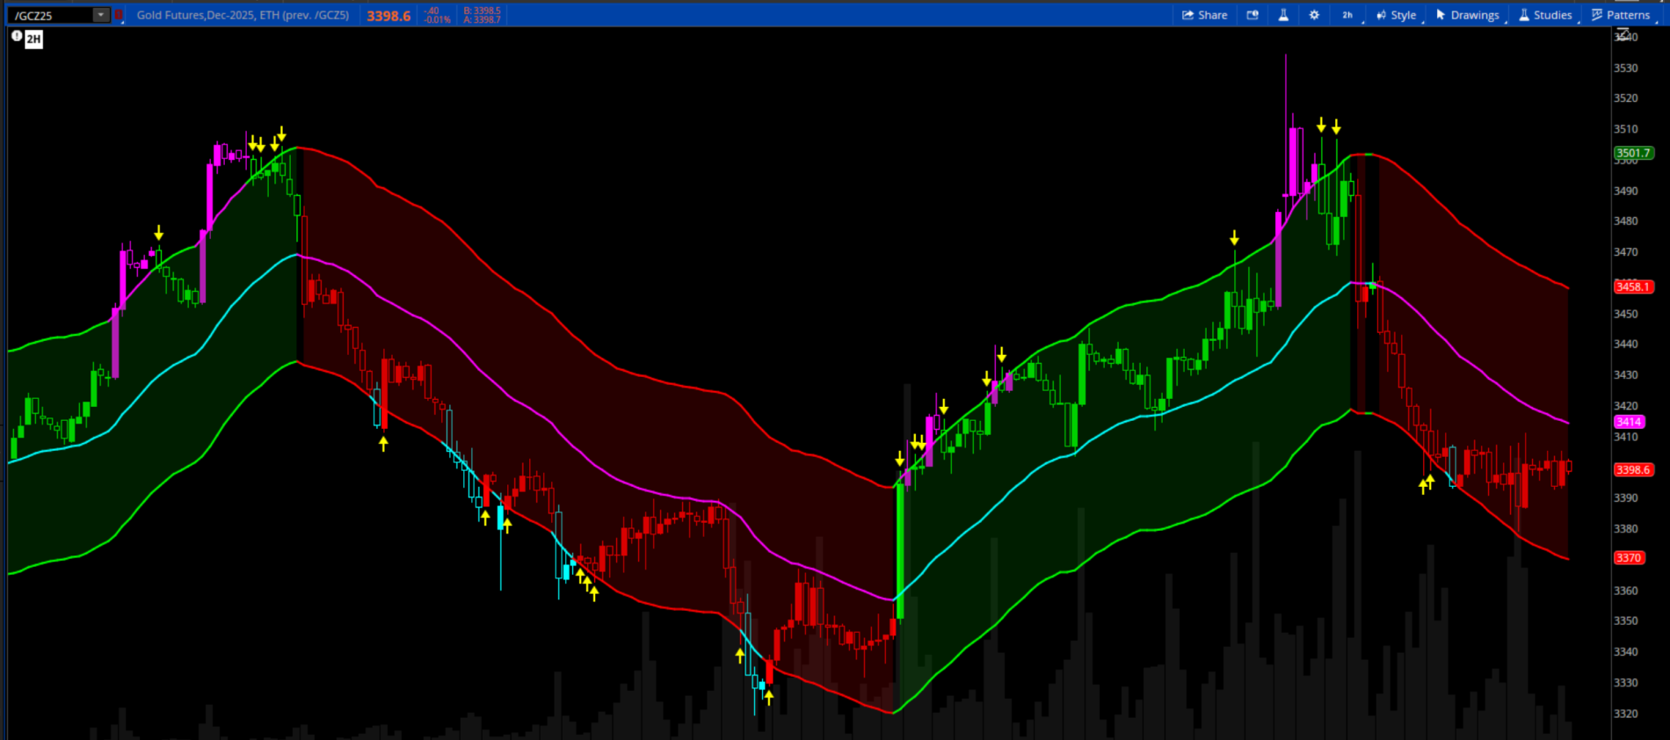Click the magenta 3414 price bubble
This screenshot has width=1670, height=740.
pos(1629,422)
